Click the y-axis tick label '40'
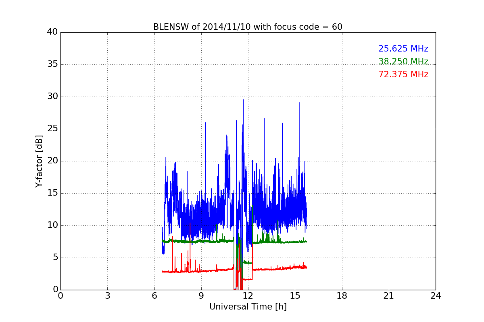The height and width of the screenshot is (322, 484). [x=52, y=32]
